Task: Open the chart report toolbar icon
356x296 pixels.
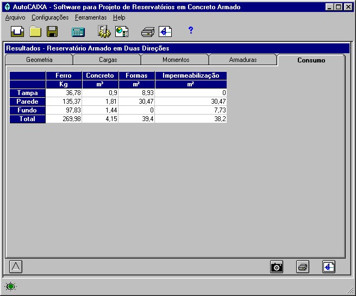Action: [122, 32]
